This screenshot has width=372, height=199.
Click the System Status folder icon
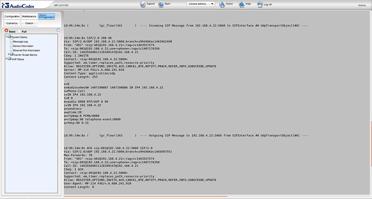tap(9, 37)
